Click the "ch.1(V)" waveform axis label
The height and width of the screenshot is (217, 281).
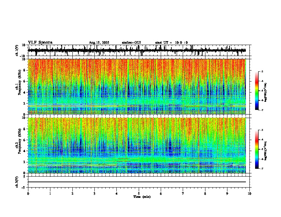(17, 50)
